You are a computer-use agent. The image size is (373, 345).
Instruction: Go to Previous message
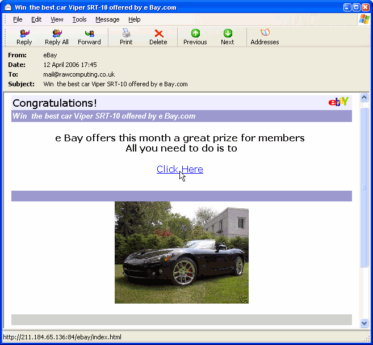[x=195, y=37]
